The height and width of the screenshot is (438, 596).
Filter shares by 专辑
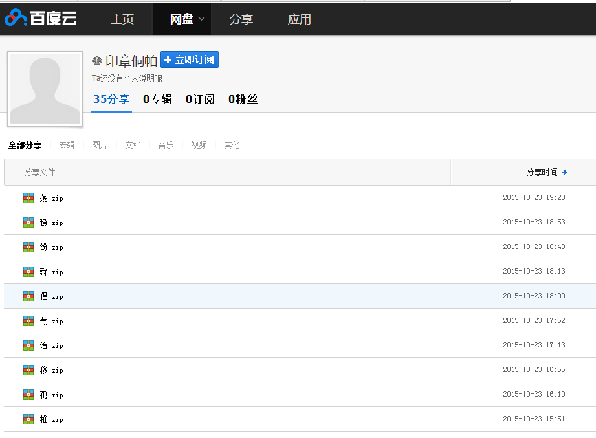[x=67, y=145]
